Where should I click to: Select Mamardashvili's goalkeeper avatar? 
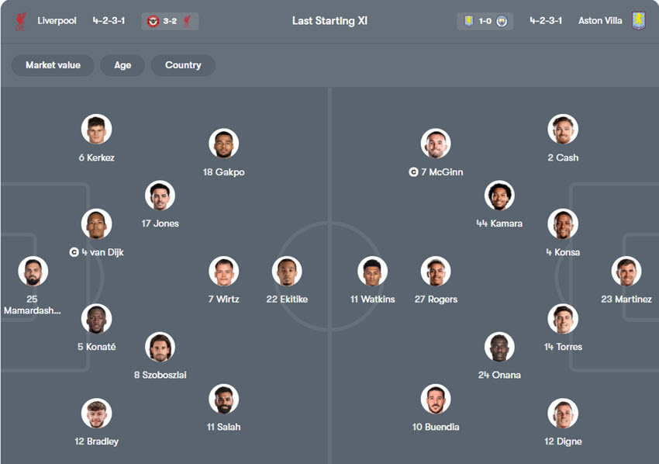coord(33,272)
